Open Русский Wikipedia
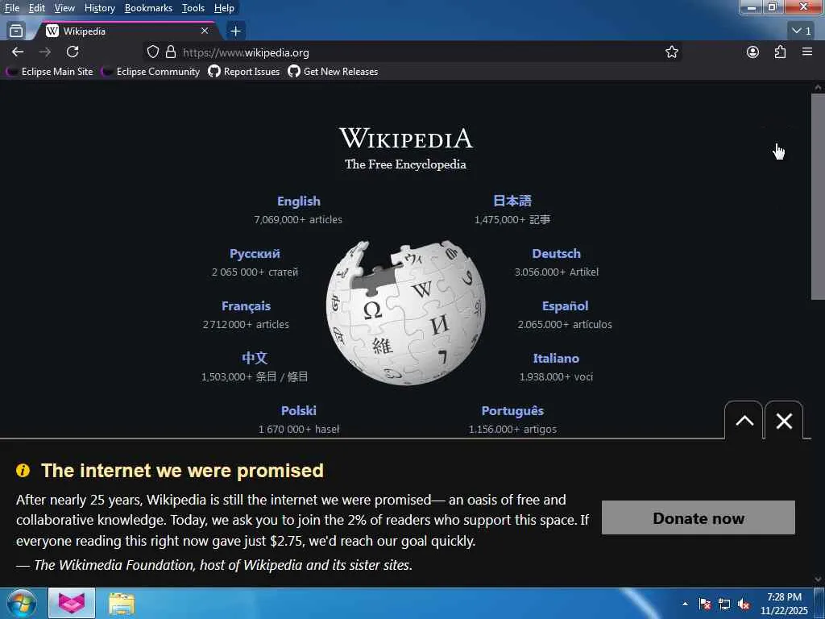Image resolution: width=825 pixels, height=619 pixels. (255, 254)
